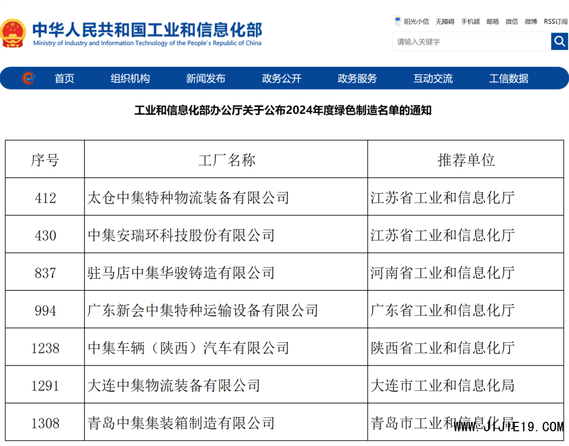Viewport: 569px width, 446px height.
Task: Open the 无障碍 accessibility link
Action: tap(445, 22)
